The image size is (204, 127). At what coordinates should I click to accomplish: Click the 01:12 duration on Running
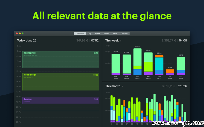(x=96, y=99)
